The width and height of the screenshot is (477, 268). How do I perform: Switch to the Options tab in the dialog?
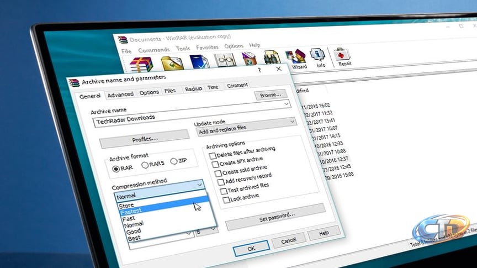point(149,92)
